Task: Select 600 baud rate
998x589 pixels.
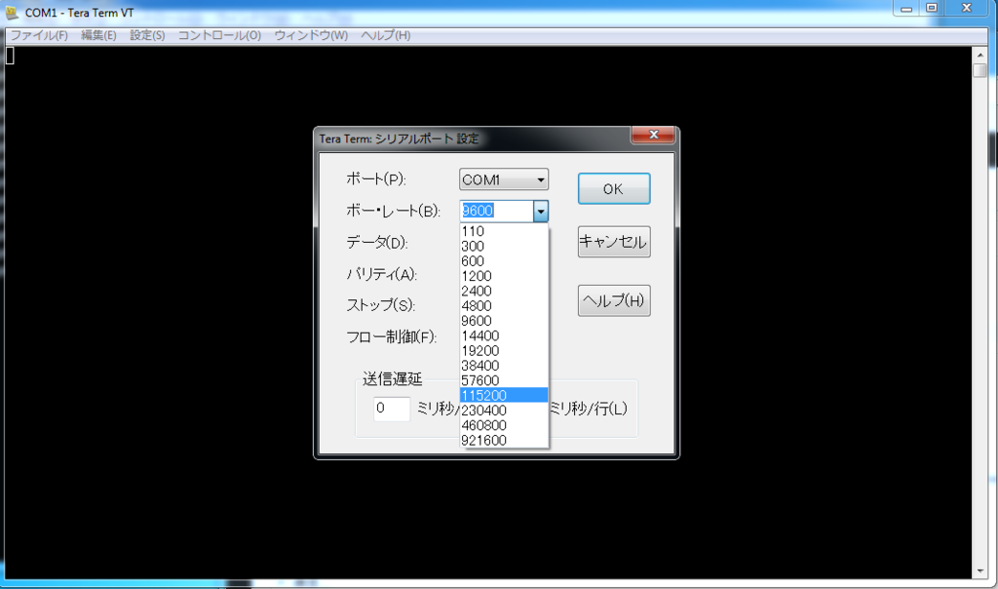Action: coord(504,261)
